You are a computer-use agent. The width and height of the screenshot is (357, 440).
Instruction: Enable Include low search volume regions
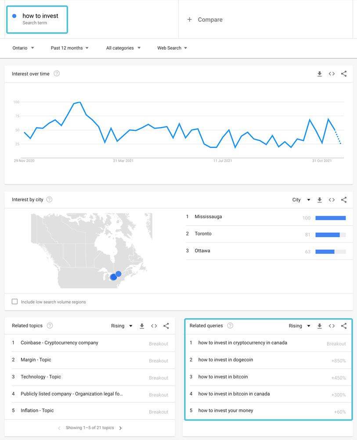pyautogui.click(x=15, y=302)
